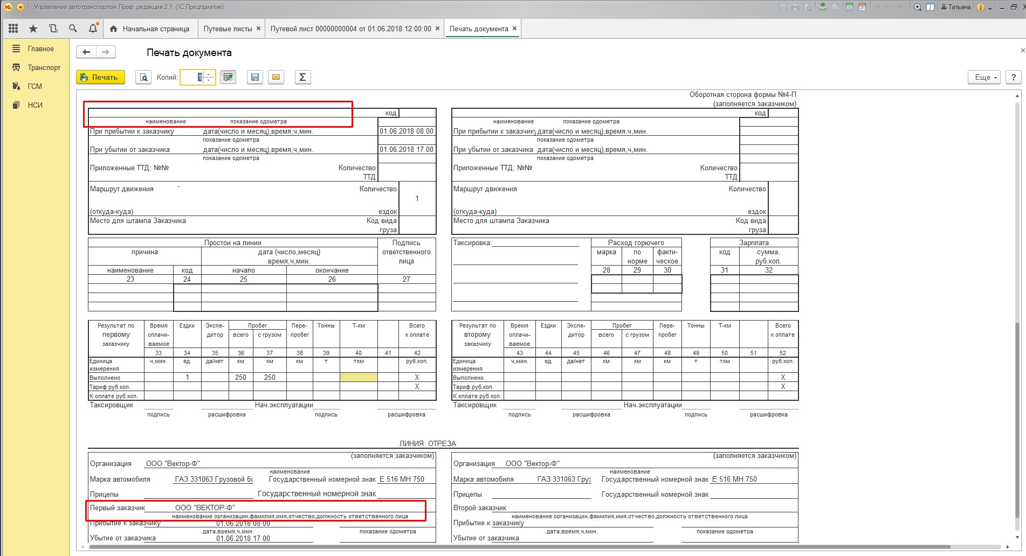The width and height of the screenshot is (1026, 556).
Task: Open the main menu dropdown next to 1C logo
Action: pyautogui.click(x=20, y=7)
